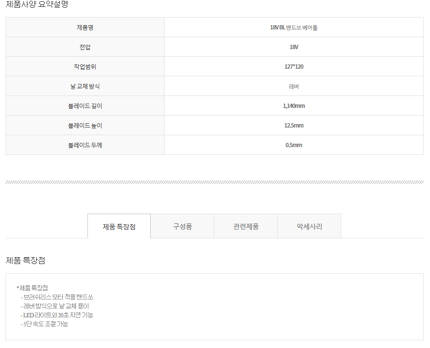Click the 제품명 row label
Image resolution: width=430 pixels, height=348 pixels.
[x=85, y=28]
